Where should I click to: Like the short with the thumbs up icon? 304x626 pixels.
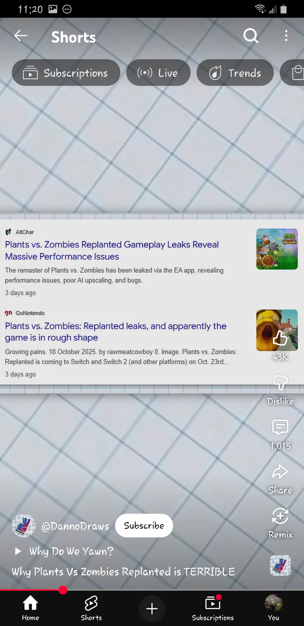[280, 338]
